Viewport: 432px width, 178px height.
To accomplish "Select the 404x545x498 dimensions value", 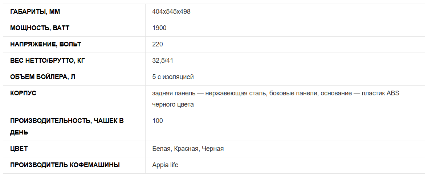I will tap(171, 12).
